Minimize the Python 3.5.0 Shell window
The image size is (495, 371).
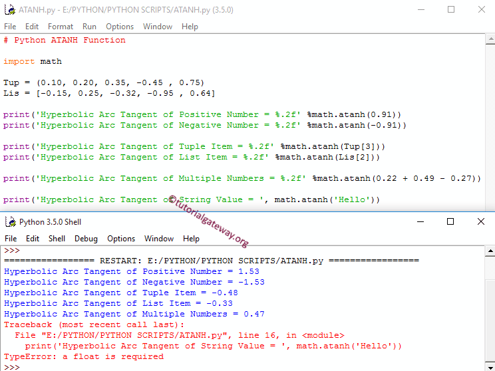point(420,221)
